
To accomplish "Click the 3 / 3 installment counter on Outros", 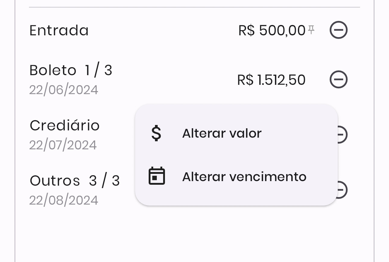I will click(x=104, y=181).
